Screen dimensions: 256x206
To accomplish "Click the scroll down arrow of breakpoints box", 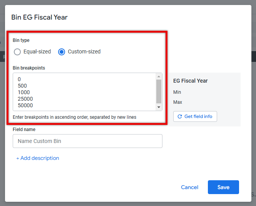I will tap(159, 107).
